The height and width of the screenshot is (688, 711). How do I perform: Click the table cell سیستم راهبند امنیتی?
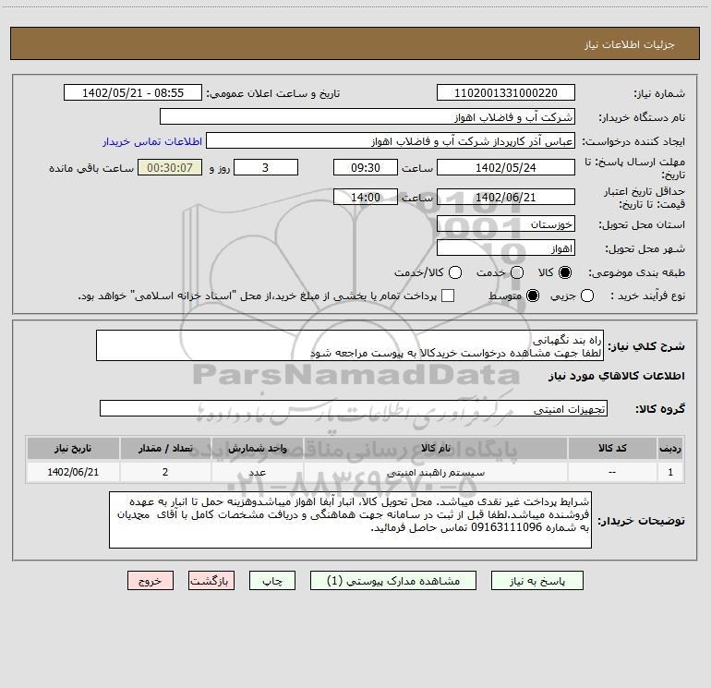pyautogui.click(x=435, y=473)
